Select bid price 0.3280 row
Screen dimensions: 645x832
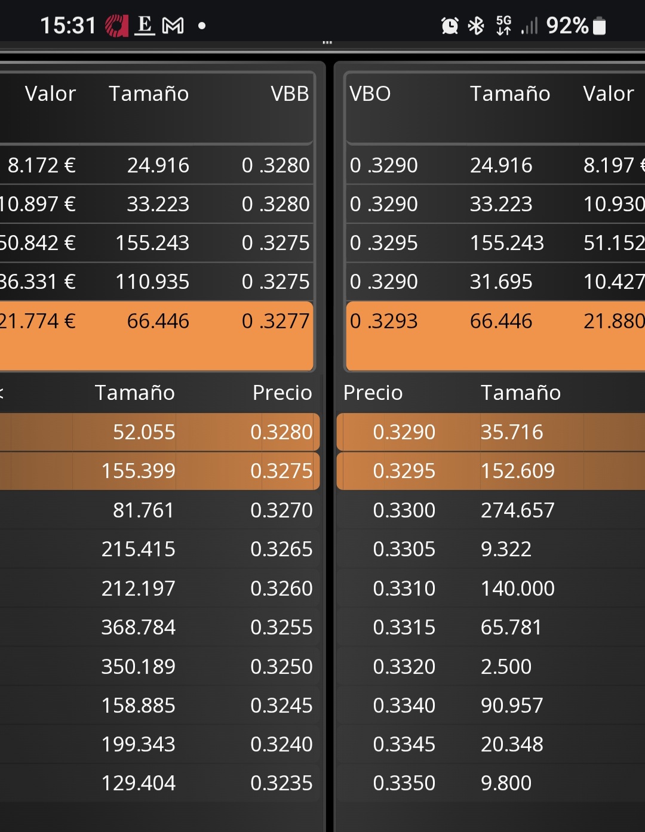pyautogui.click(x=159, y=432)
